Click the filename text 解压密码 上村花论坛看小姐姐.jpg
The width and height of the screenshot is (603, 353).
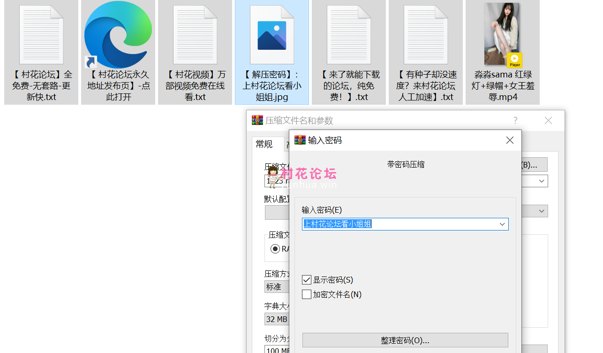coord(272,86)
